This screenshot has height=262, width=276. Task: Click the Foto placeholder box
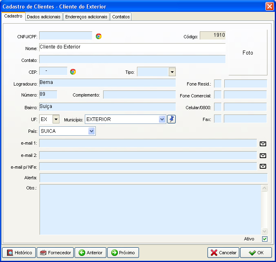(247, 53)
